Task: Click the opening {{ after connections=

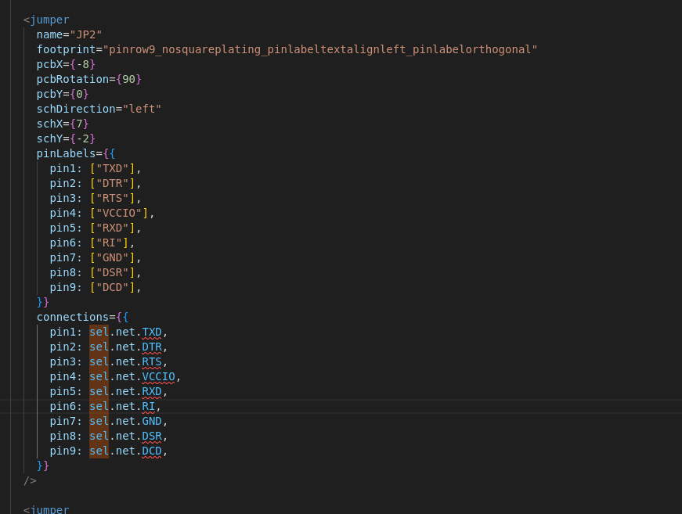Action: 122,317
